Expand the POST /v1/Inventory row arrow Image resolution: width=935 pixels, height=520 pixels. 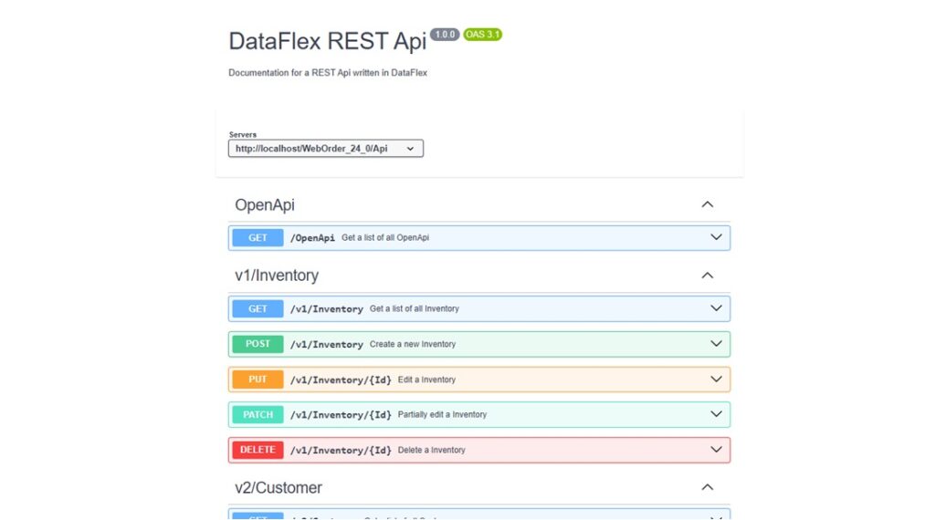pos(716,344)
